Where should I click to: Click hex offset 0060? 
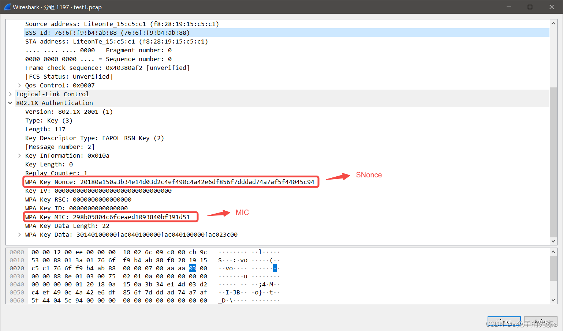pos(17,300)
